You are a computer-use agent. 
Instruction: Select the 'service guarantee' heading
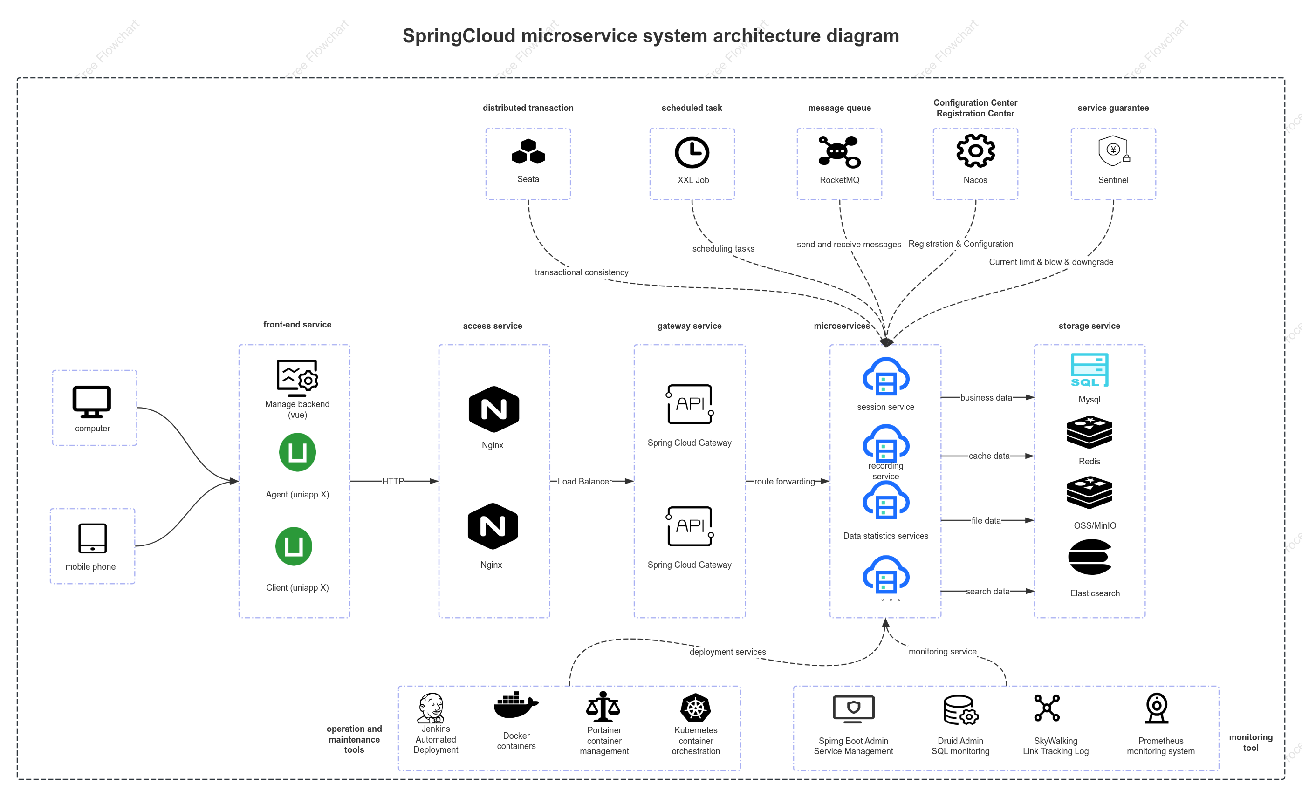coord(1113,108)
